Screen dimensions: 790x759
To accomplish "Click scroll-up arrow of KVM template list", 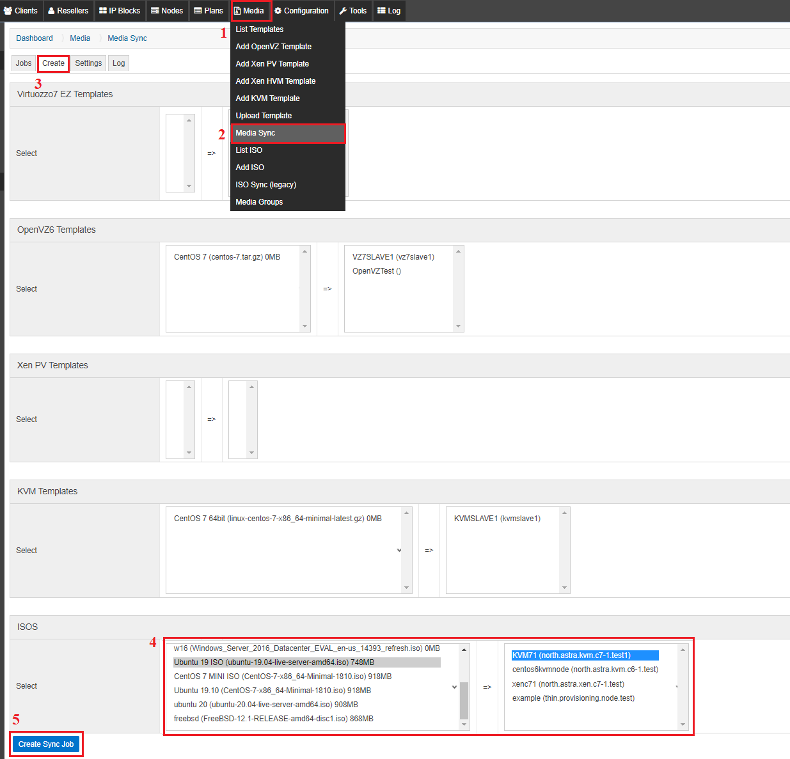I will 406,513.
